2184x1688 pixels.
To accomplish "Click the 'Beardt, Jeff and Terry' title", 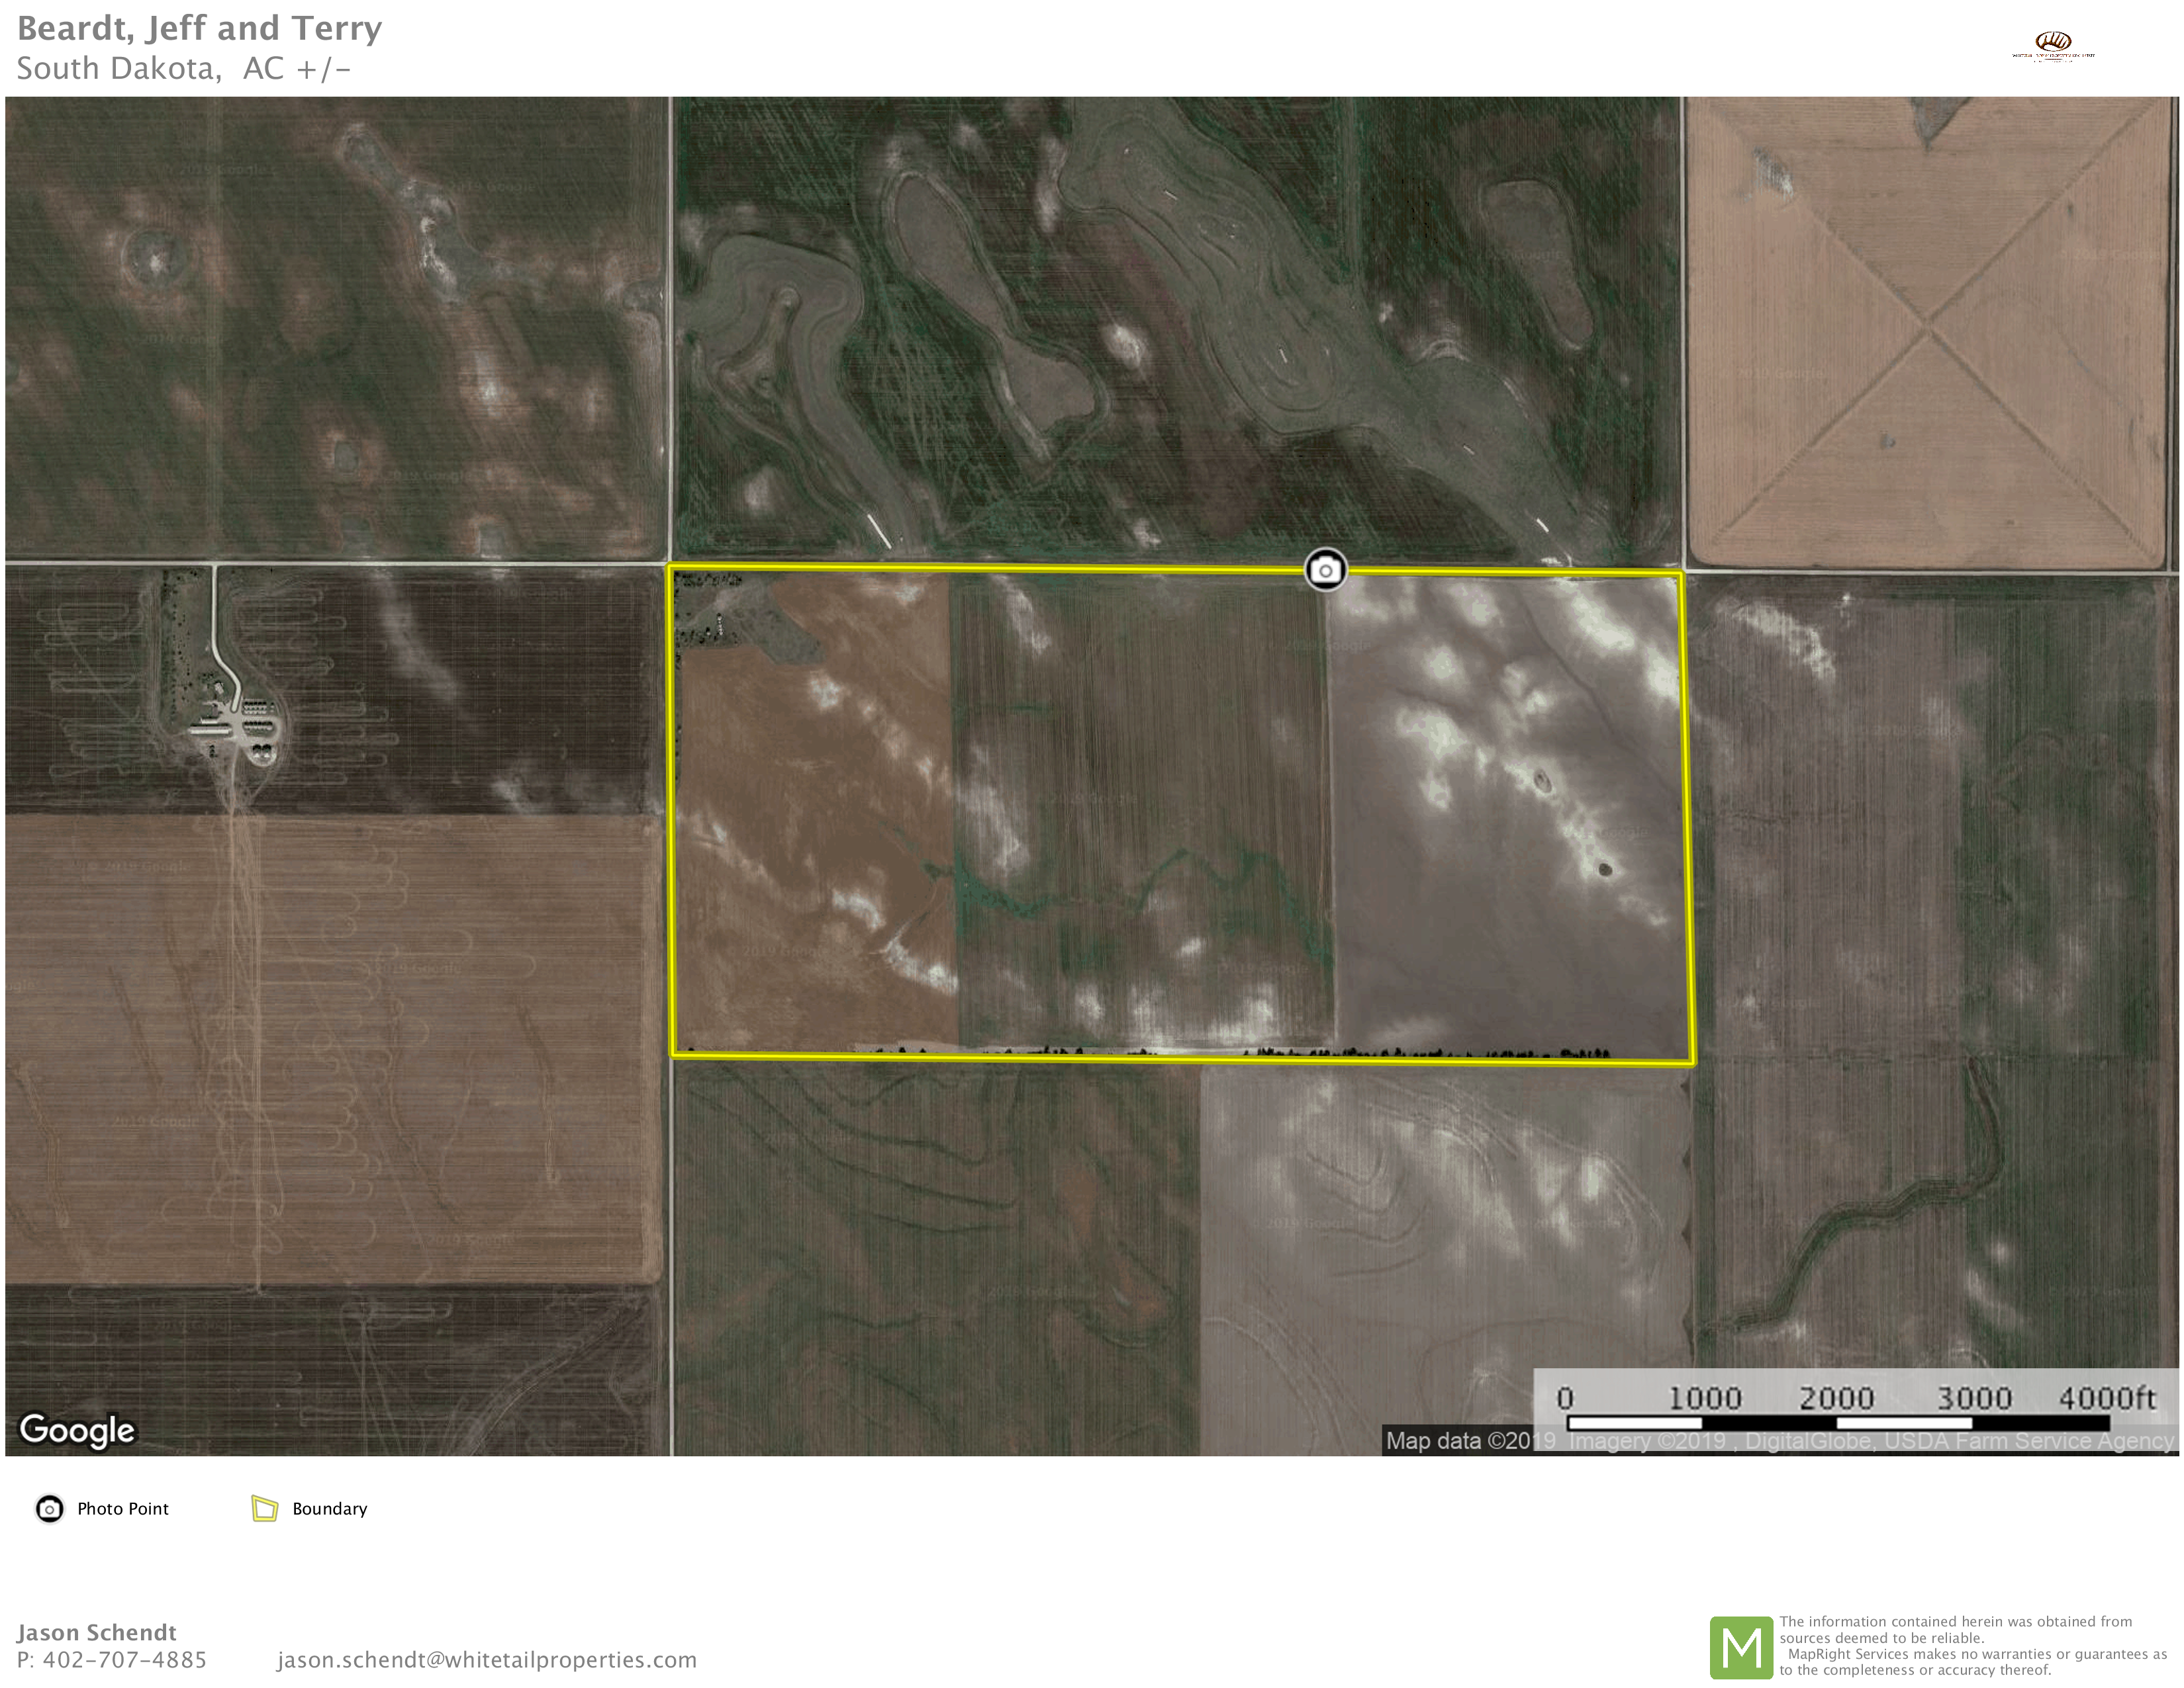I will [x=199, y=28].
